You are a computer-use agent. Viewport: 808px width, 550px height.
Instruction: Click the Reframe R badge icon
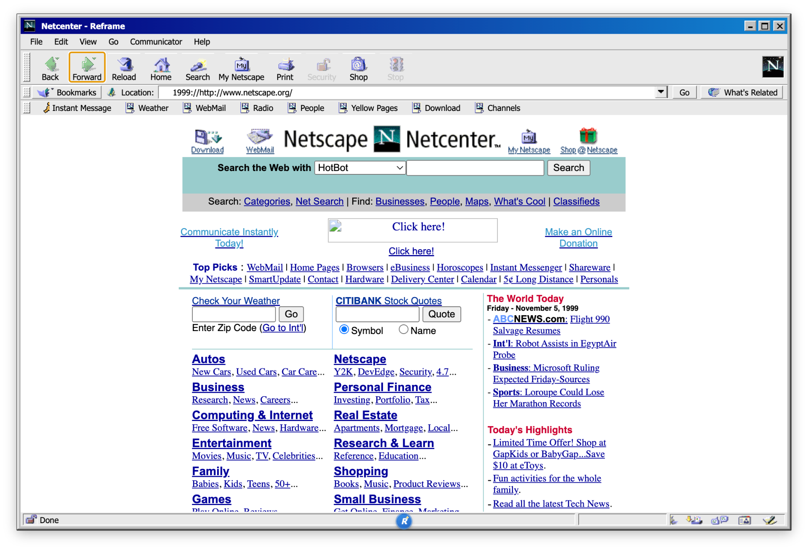point(404,521)
